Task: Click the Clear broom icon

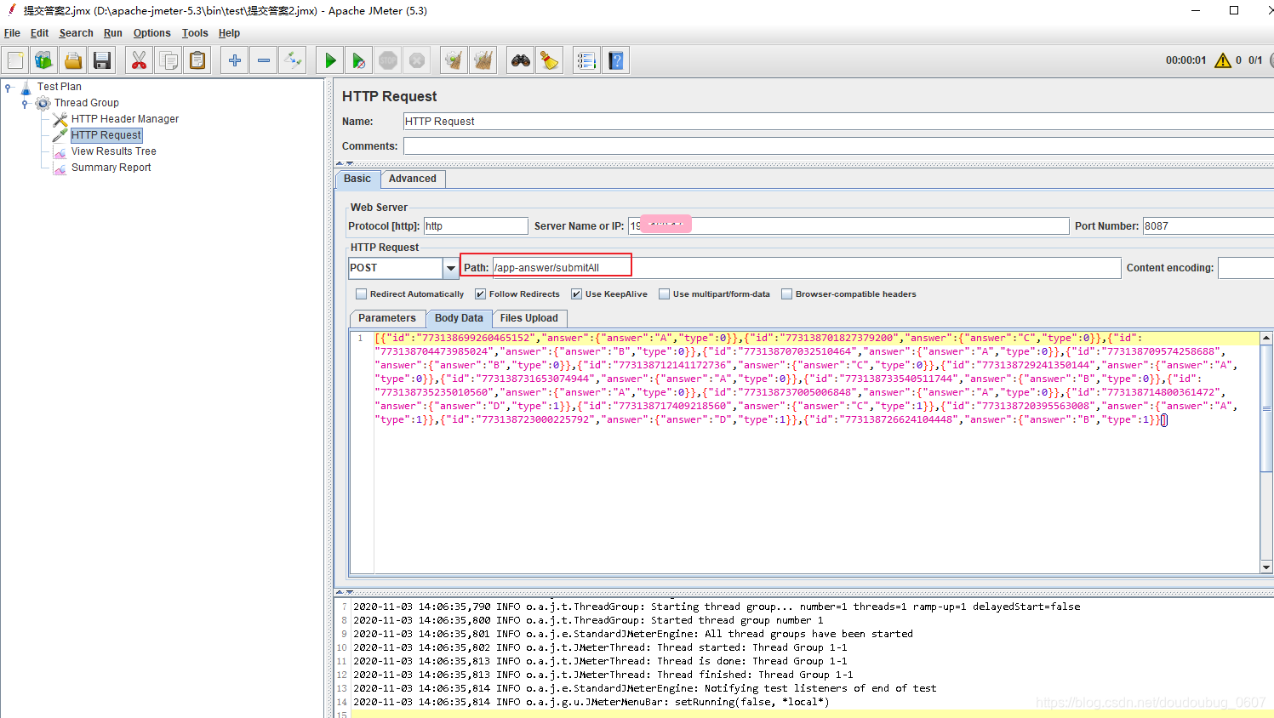Action: pos(454,60)
